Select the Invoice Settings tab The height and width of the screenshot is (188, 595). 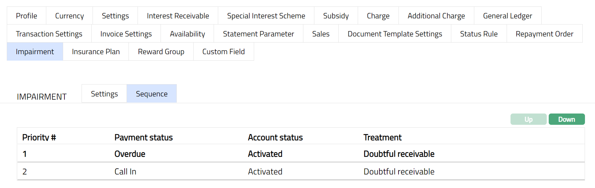pyautogui.click(x=126, y=34)
